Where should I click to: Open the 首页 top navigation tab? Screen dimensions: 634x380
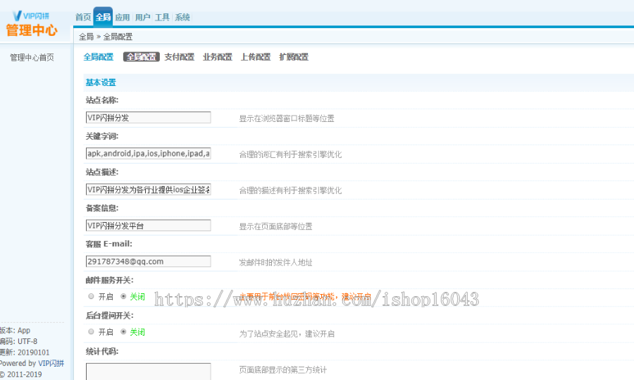point(83,18)
